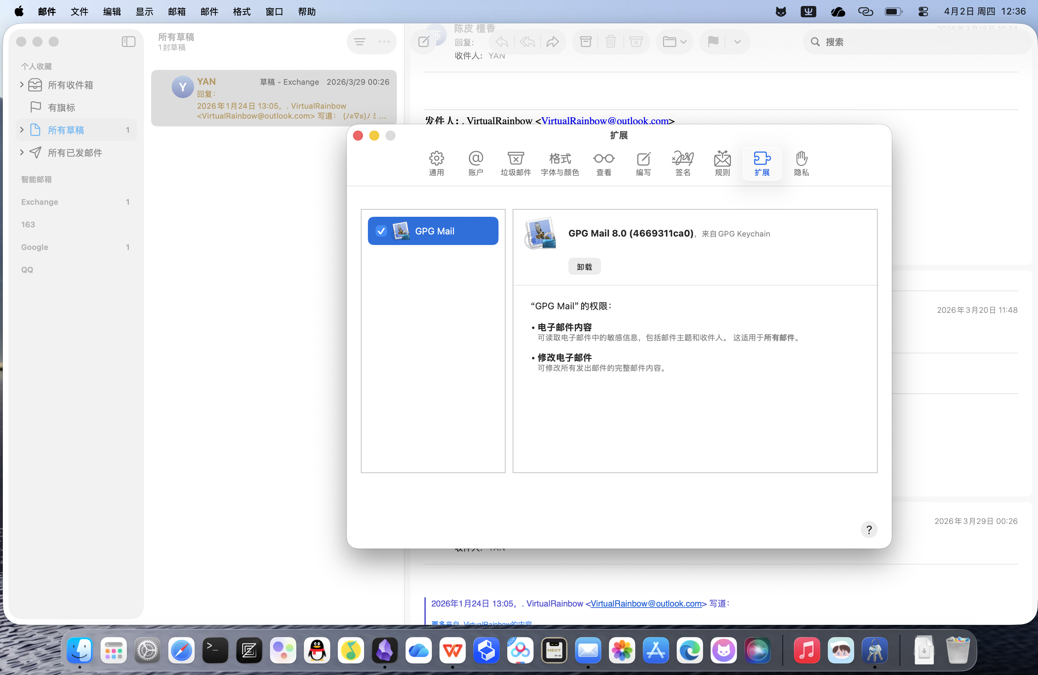
Task: Click the quoted VirtualRainbow@outlook.com link at bottom
Action: (646, 603)
